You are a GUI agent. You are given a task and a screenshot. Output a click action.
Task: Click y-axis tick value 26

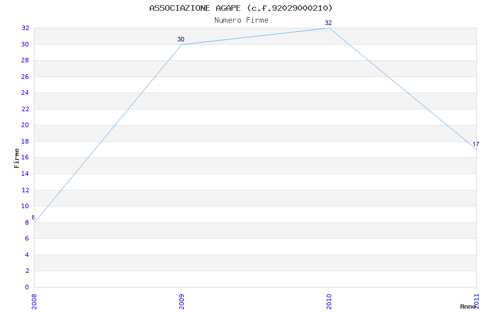[x=25, y=77]
